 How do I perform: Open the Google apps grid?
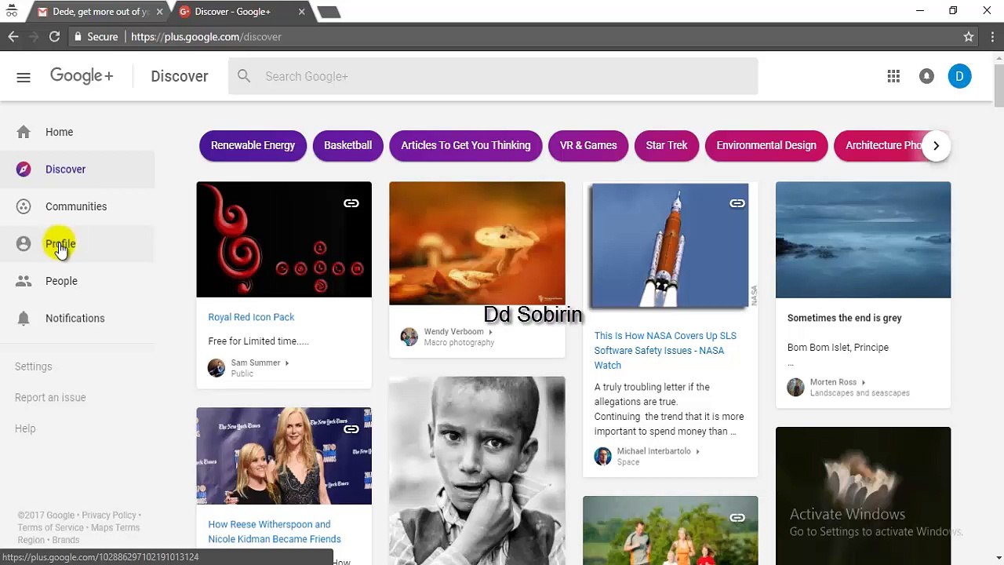click(893, 76)
